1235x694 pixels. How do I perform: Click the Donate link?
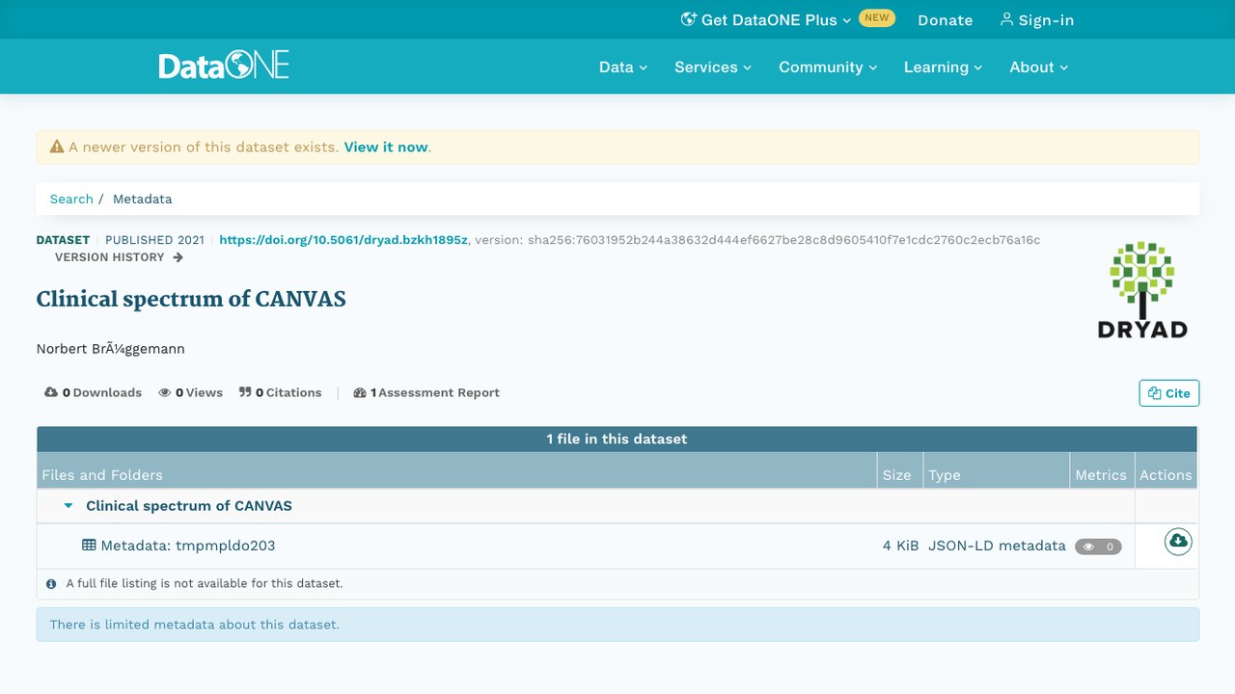pos(946,20)
